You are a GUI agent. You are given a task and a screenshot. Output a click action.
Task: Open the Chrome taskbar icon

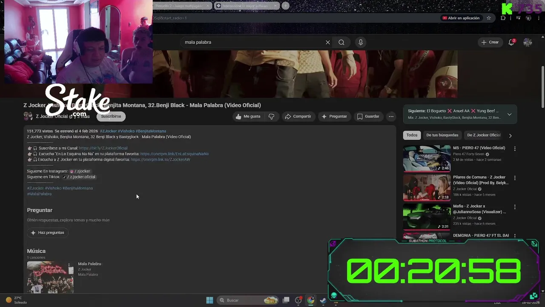point(311,300)
